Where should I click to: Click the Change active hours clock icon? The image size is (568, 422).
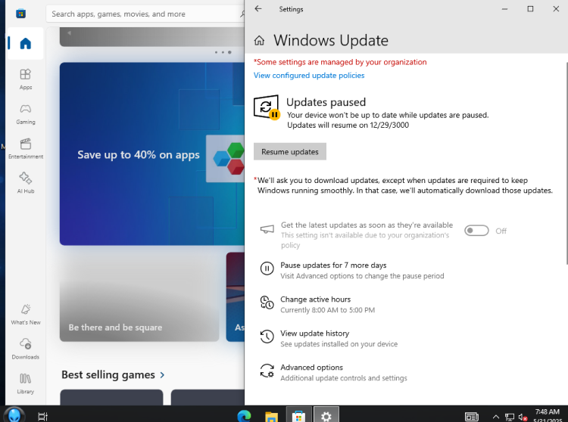click(x=267, y=303)
